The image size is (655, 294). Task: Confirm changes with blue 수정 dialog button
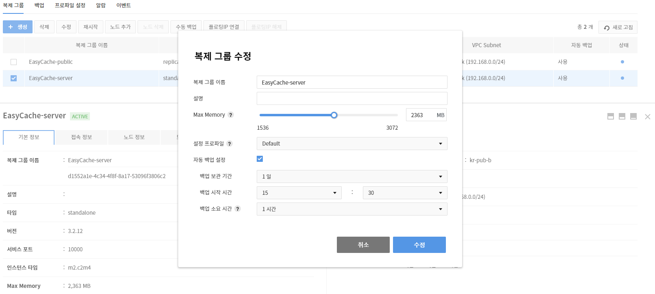click(x=419, y=245)
